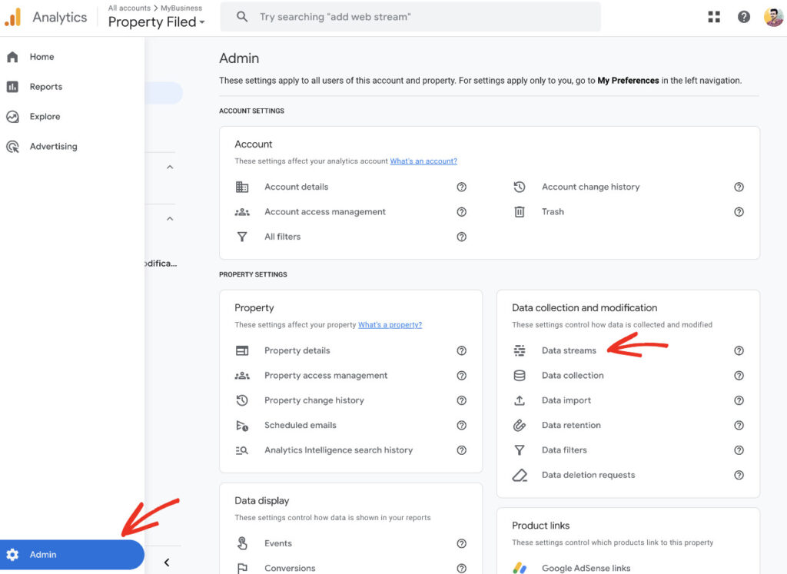Collapse the upper sidebar section with chevron

coord(169,167)
